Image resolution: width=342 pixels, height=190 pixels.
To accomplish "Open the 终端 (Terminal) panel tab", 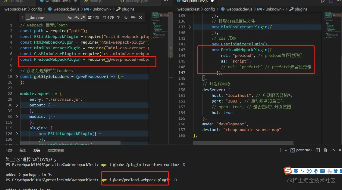I will click(x=37, y=150).
